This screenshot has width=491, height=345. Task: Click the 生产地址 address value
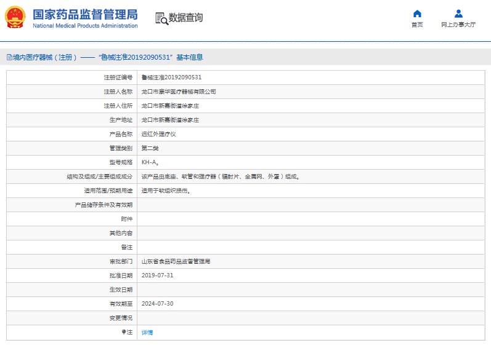(170, 120)
